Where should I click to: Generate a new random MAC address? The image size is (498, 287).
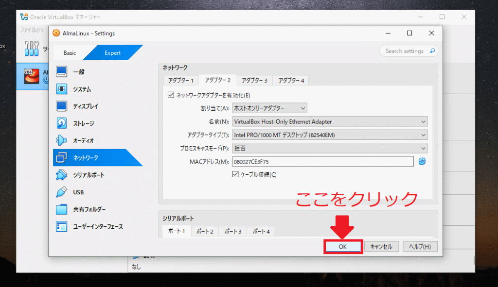pos(422,161)
